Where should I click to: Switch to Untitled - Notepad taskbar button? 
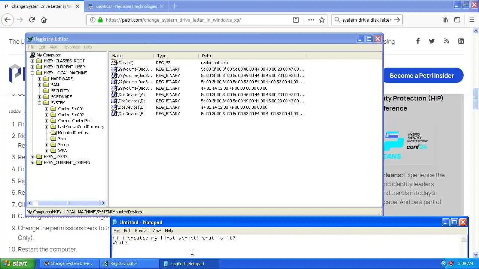[x=189, y=263]
